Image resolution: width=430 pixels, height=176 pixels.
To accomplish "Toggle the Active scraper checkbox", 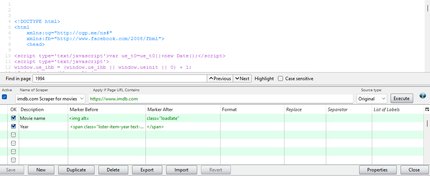I will 5,97.
